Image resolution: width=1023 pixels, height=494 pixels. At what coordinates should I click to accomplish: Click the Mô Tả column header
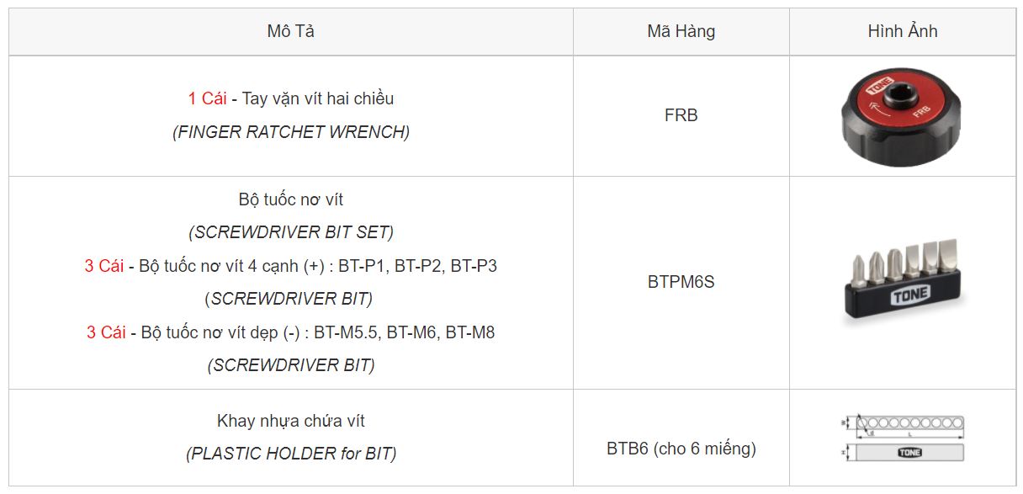pyautogui.click(x=291, y=31)
